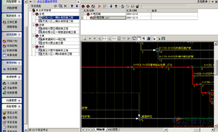The width and height of the screenshot is (218, 132).
Task: Click the blue down arrow in project view toolbar
Action: tap(77, 6)
